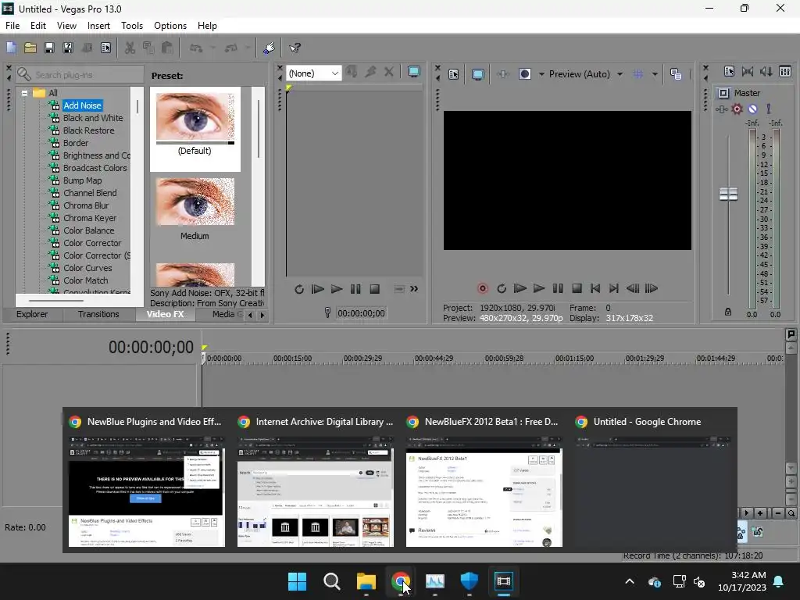
Task: Click Pause in the trimmer transport controls
Action: (355, 289)
